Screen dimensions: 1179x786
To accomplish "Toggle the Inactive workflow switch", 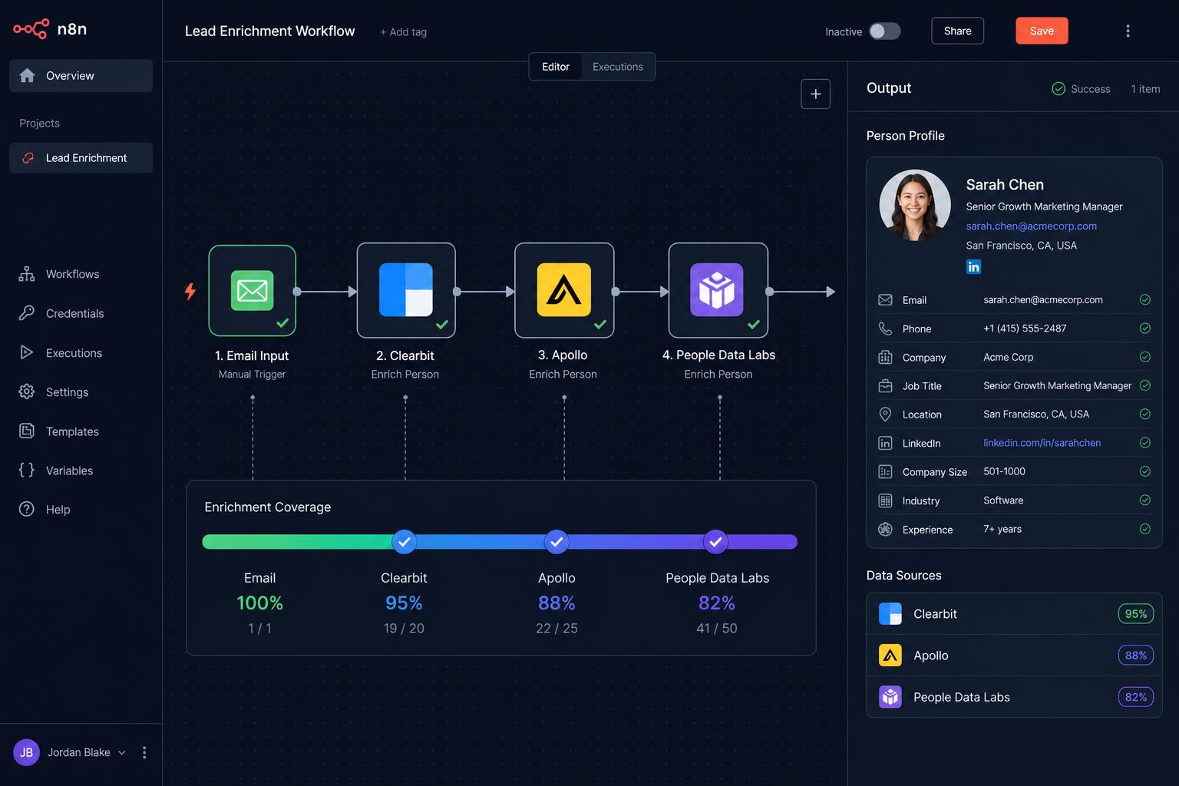I will tap(884, 31).
